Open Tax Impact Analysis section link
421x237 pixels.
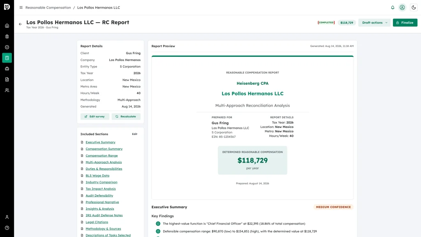click(x=101, y=189)
